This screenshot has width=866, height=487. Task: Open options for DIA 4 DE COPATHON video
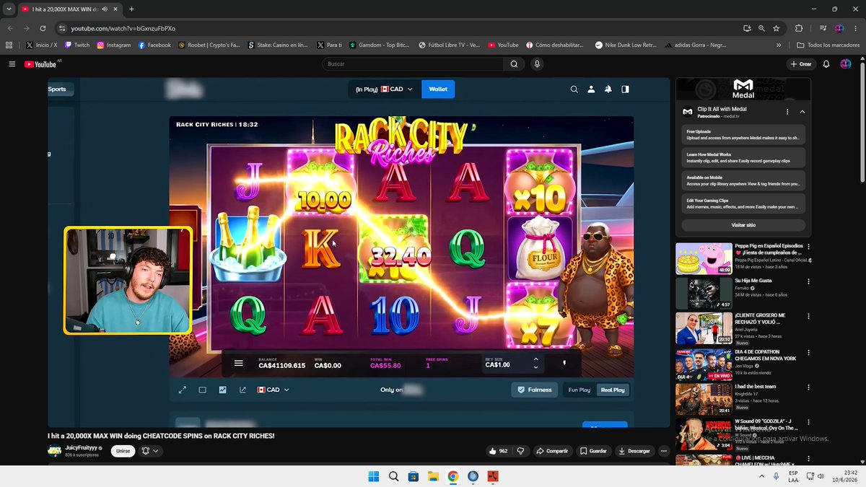pos(809,352)
